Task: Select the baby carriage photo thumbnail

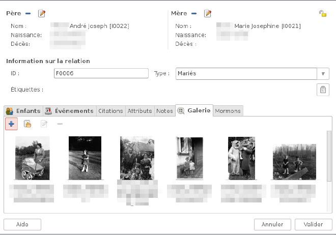Action: 33,158
